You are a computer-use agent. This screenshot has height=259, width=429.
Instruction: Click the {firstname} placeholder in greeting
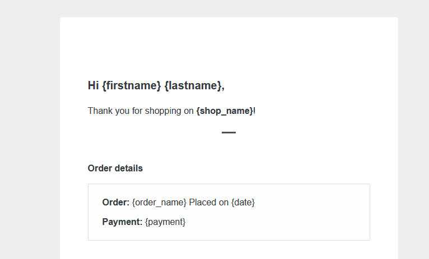132,85
